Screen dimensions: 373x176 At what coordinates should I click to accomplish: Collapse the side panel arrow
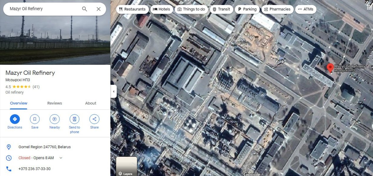(x=114, y=92)
